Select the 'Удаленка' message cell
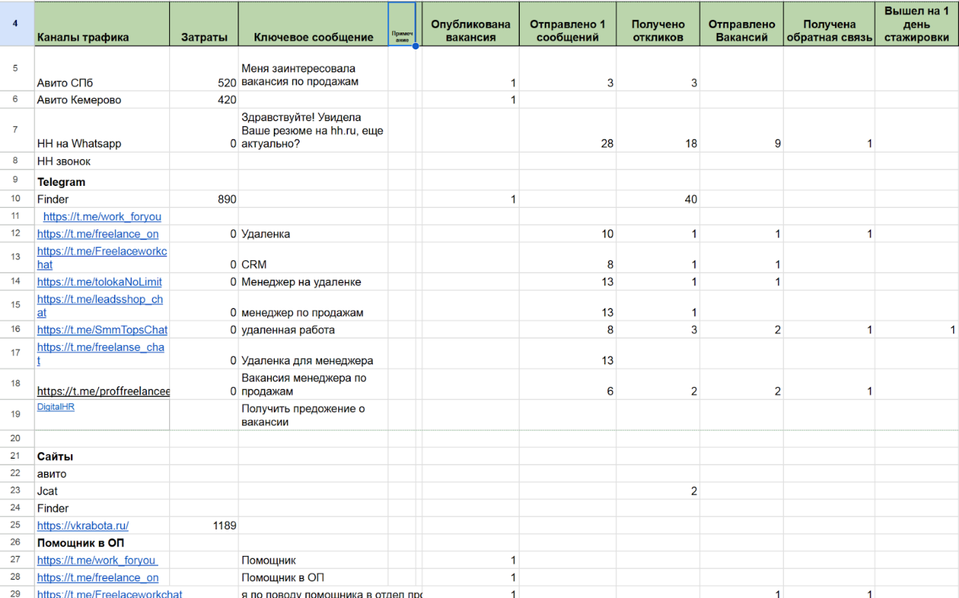Image resolution: width=959 pixels, height=598 pixels. tap(313, 234)
